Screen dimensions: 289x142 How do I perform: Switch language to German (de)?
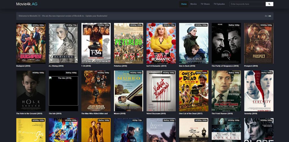point(266,16)
